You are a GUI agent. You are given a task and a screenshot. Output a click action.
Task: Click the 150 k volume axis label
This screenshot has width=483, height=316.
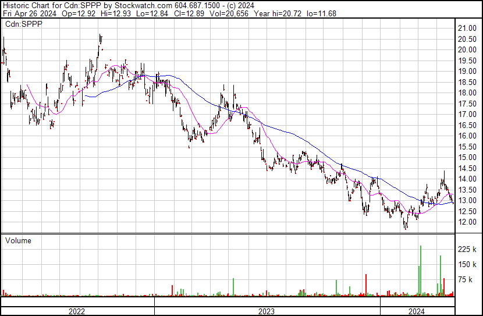point(468,265)
